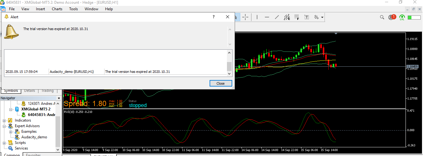426x156 pixels.
Task: Switch to the Trading tab
Action: click(x=47, y=91)
